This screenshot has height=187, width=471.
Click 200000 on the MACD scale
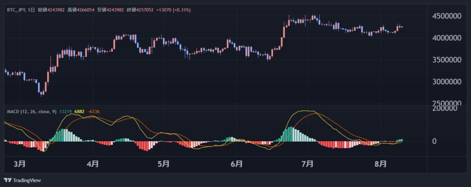(448, 108)
